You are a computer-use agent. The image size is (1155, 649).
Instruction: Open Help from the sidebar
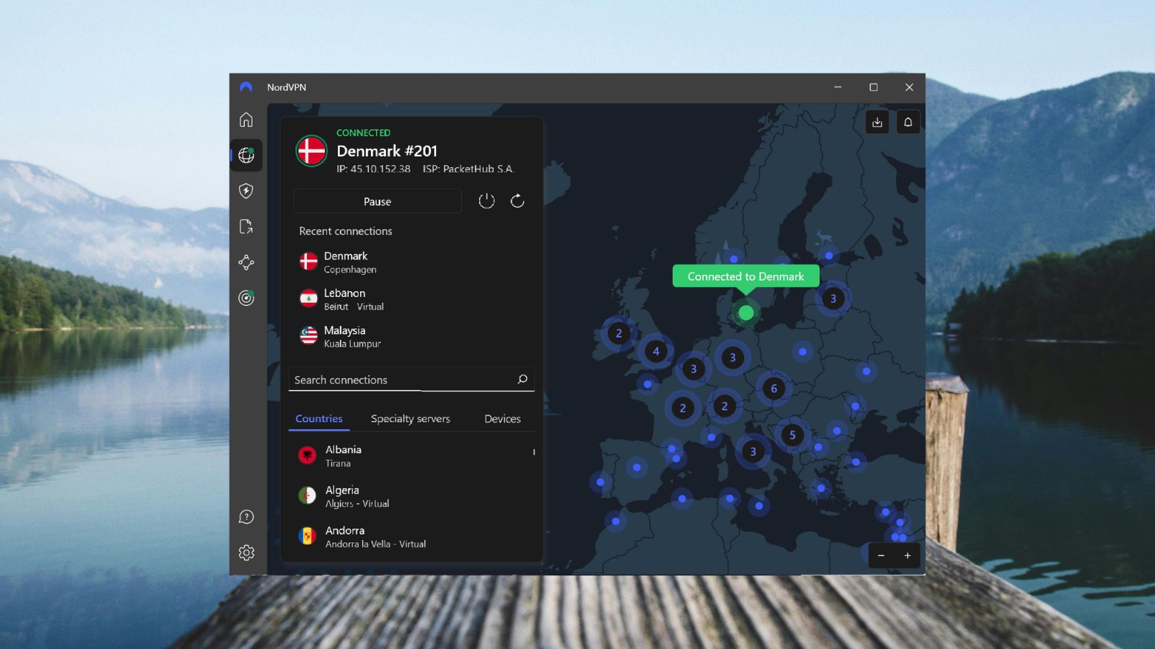[x=246, y=517]
